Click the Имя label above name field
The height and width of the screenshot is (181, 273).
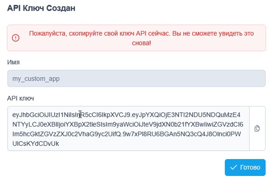coord(14,62)
